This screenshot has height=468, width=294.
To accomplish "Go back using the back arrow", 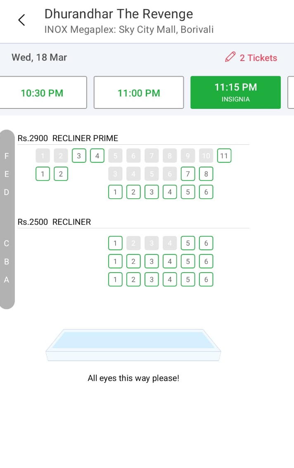I will point(22,20).
